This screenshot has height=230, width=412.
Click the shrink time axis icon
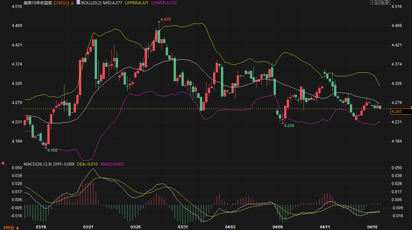coord(377,2)
